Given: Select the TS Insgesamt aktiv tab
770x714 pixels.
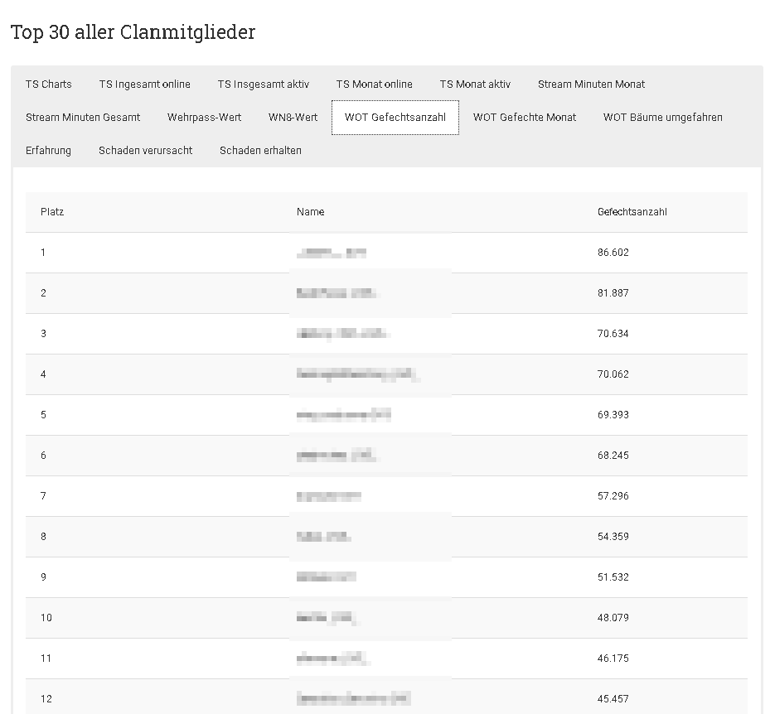Looking at the screenshot, I should click(264, 84).
